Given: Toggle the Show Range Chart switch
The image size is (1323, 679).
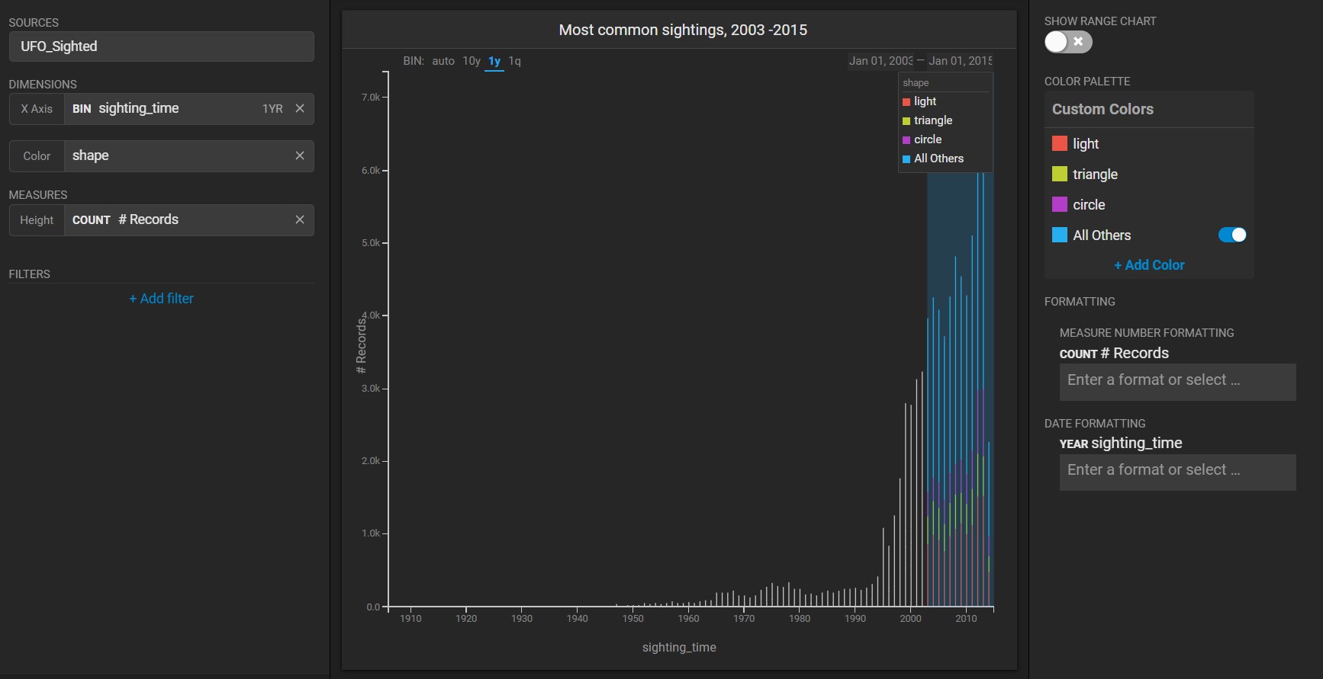Looking at the screenshot, I should point(1067,42).
